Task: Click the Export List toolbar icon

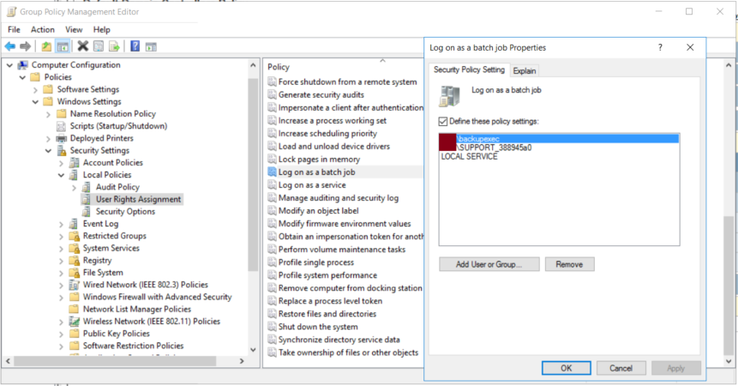Action: coord(115,46)
